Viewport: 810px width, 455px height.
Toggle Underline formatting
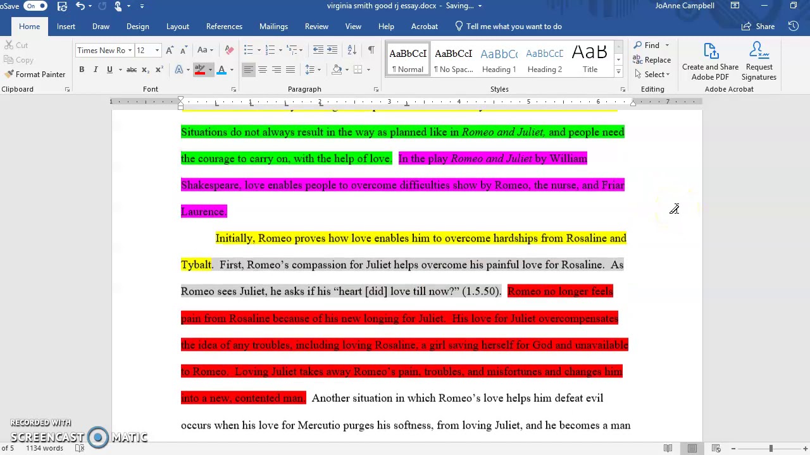coord(109,70)
